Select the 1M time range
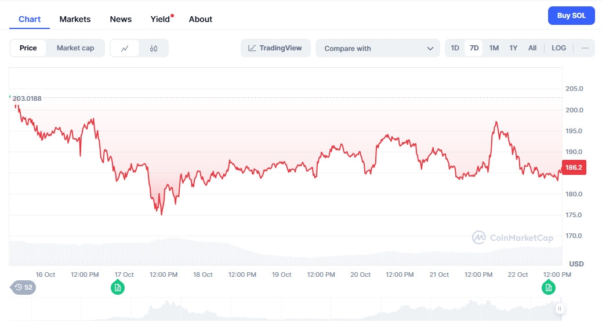This screenshot has width=602, height=322. pyautogui.click(x=494, y=48)
